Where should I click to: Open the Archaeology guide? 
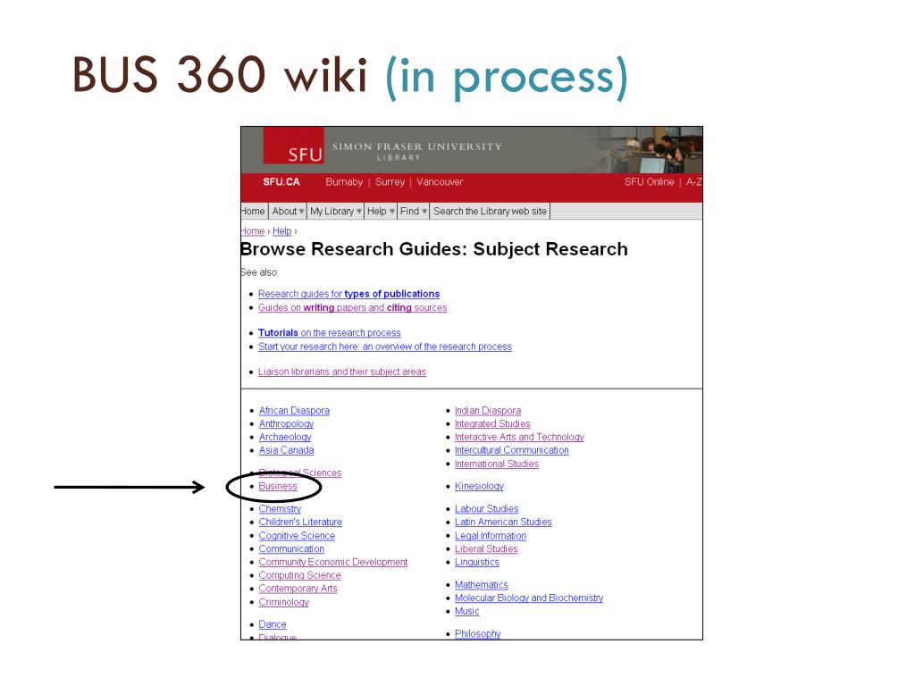coord(285,437)
